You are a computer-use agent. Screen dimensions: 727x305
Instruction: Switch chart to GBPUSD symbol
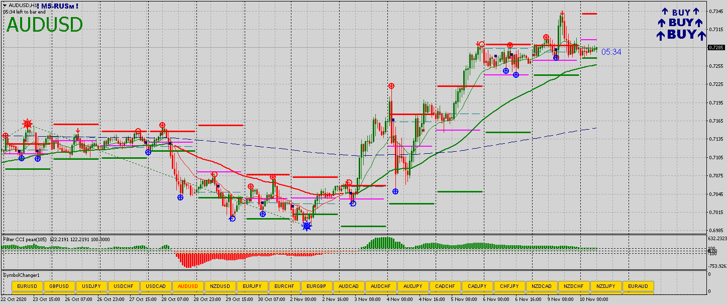pyautogui.click(x=59, y=286)
